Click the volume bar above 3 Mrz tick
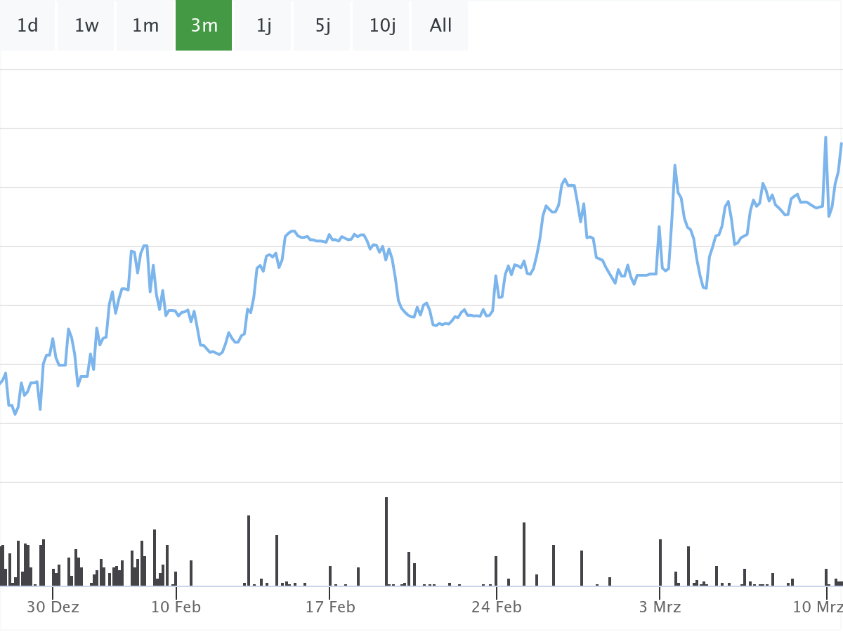This screenshot has width=843, height=632. (x=660, y=562)
